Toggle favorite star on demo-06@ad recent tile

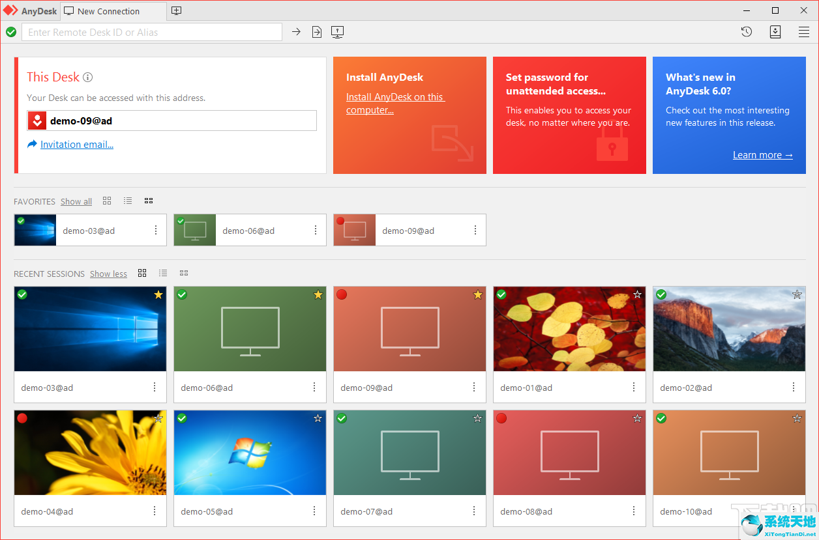[318, 294]
